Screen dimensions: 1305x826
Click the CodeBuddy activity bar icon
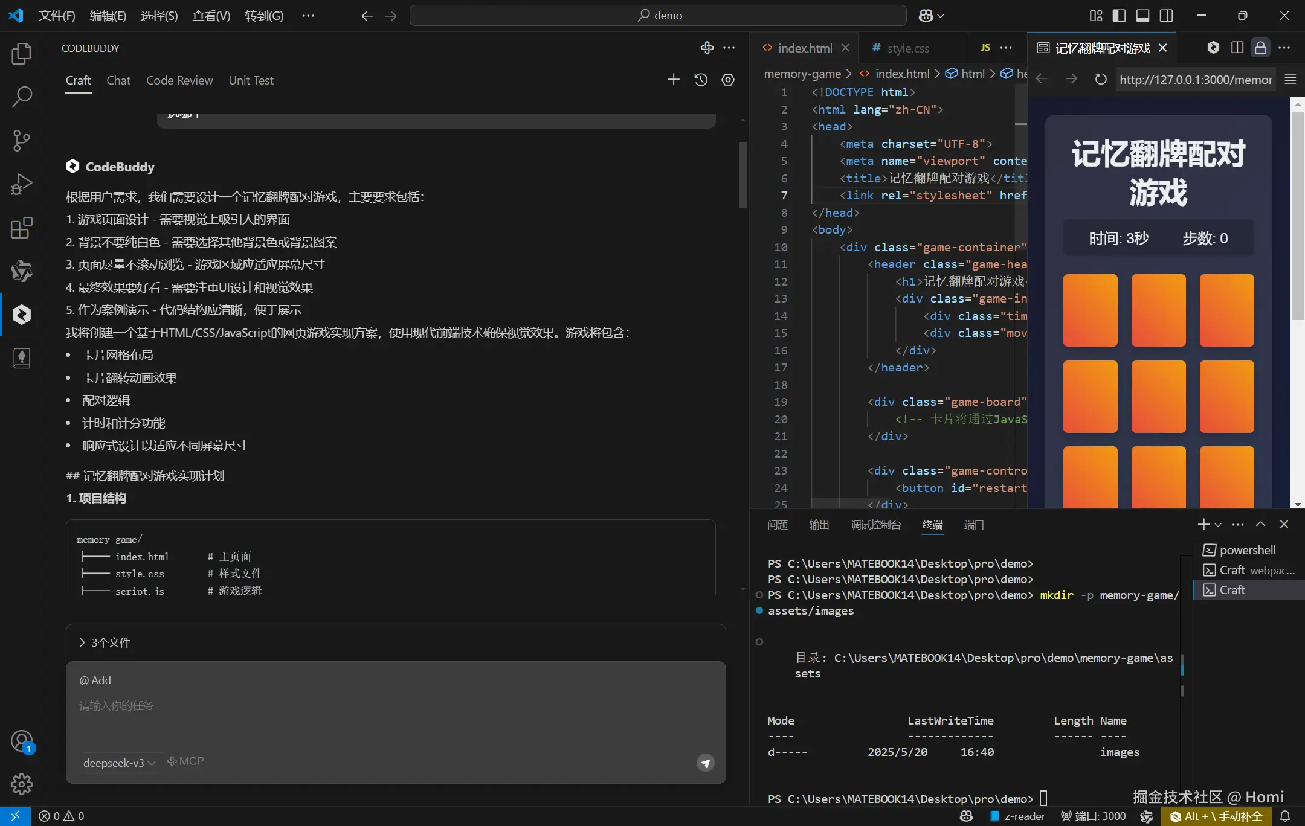pos(22,315)
